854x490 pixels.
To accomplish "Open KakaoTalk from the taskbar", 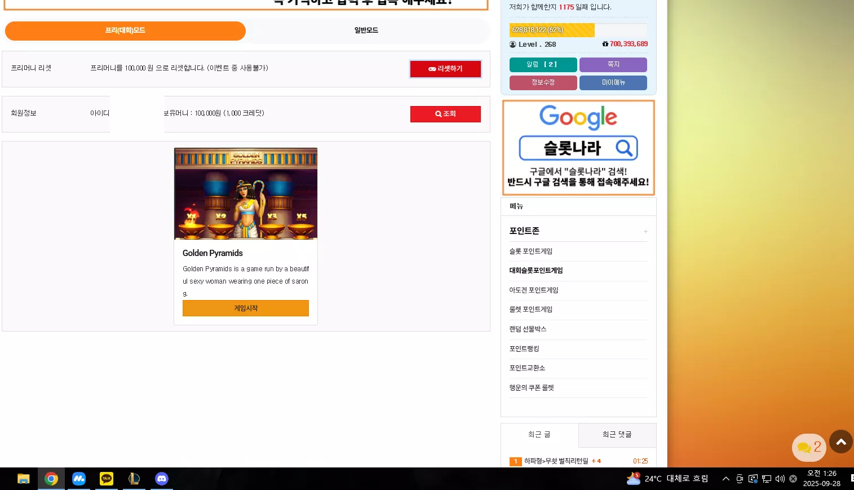I will click(x=107, y=479).
